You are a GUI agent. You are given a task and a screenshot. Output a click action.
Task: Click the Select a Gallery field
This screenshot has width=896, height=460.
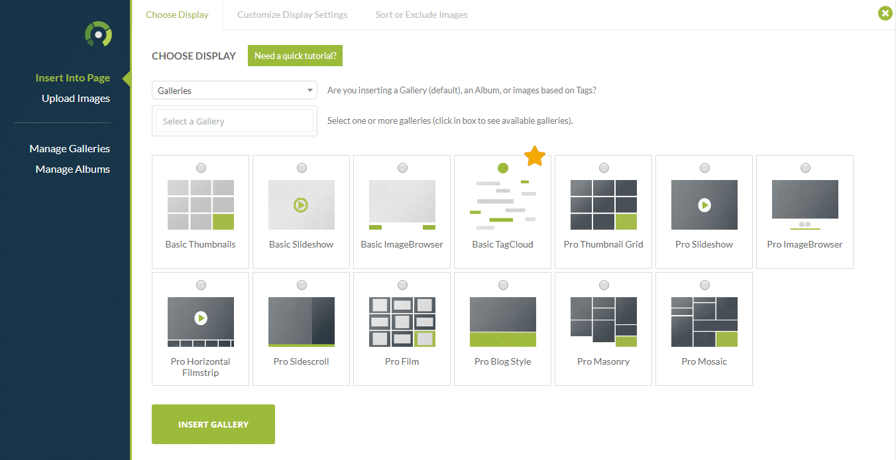click(235, 121)
